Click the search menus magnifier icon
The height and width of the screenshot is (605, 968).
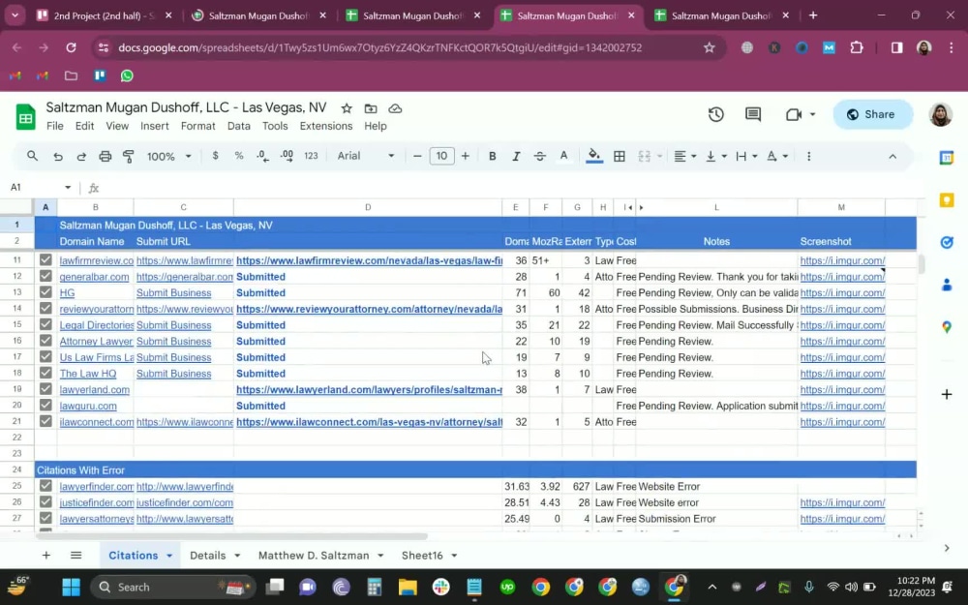tap(32, 156)
